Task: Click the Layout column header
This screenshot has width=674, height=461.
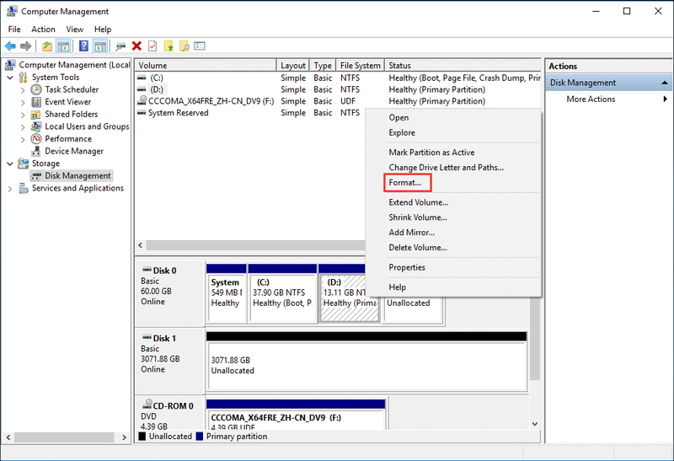Action: tap(292, 66)
